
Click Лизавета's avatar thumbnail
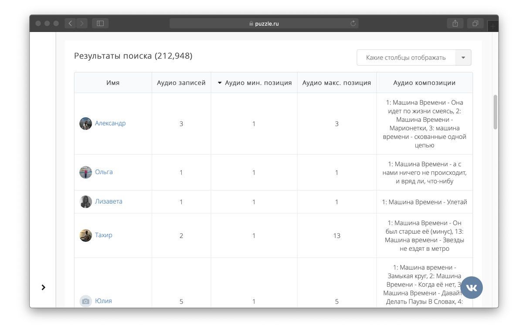pyautogui.click(x=85, y=202)
